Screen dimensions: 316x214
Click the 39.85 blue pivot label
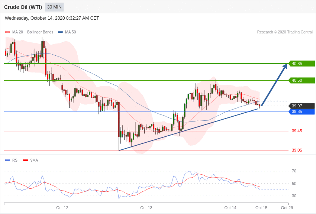tap(302, 111)
